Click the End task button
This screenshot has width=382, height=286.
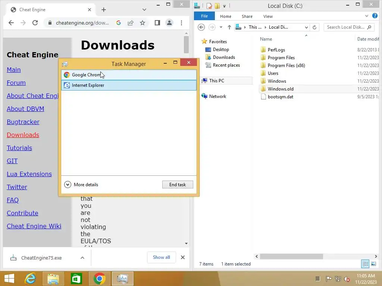(178, 185)
